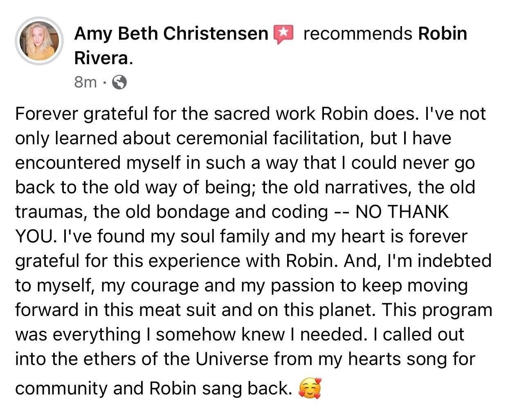Click the globe public audience icon

119,83
